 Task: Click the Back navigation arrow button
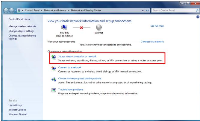6,10
